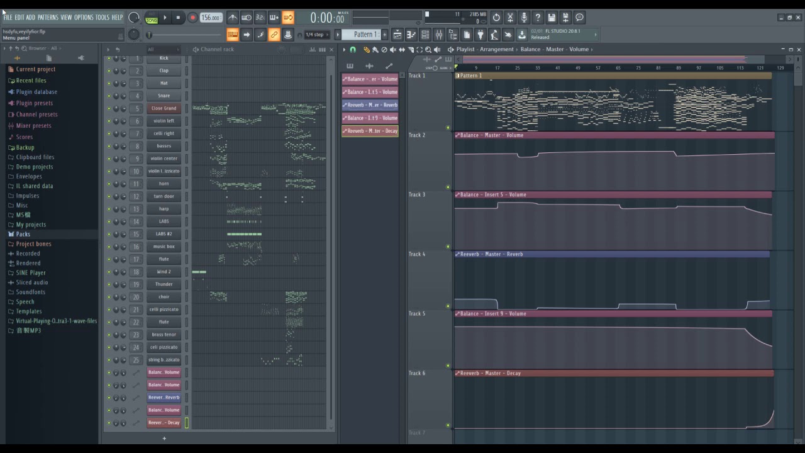805x453 pixels.
Task: Toggle PAT/SONG mode switch
Action: point(152,18)
